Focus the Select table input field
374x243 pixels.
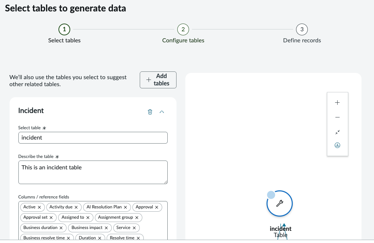(x=93, y=138)
